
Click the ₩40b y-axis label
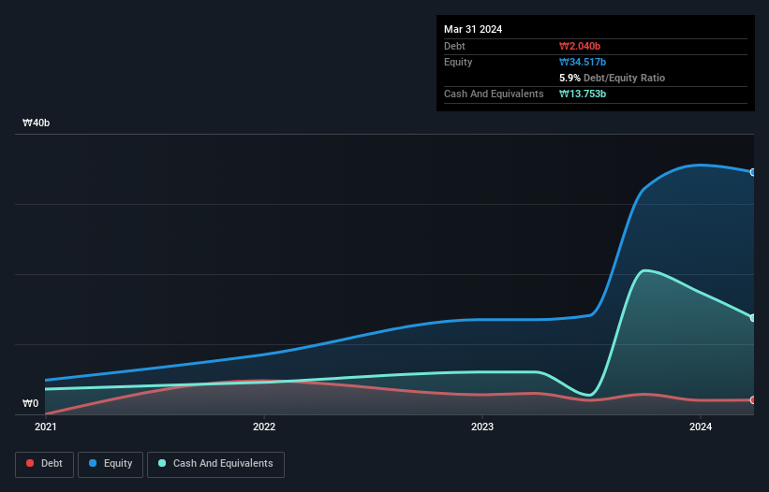[36, 123]
